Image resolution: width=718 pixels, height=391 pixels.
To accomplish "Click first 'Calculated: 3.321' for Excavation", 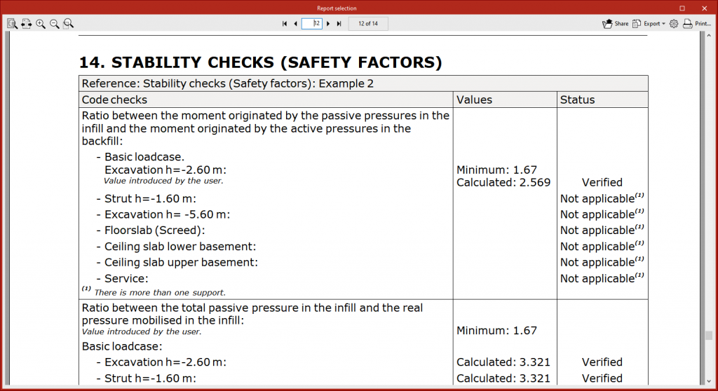I will pos(503,362).
